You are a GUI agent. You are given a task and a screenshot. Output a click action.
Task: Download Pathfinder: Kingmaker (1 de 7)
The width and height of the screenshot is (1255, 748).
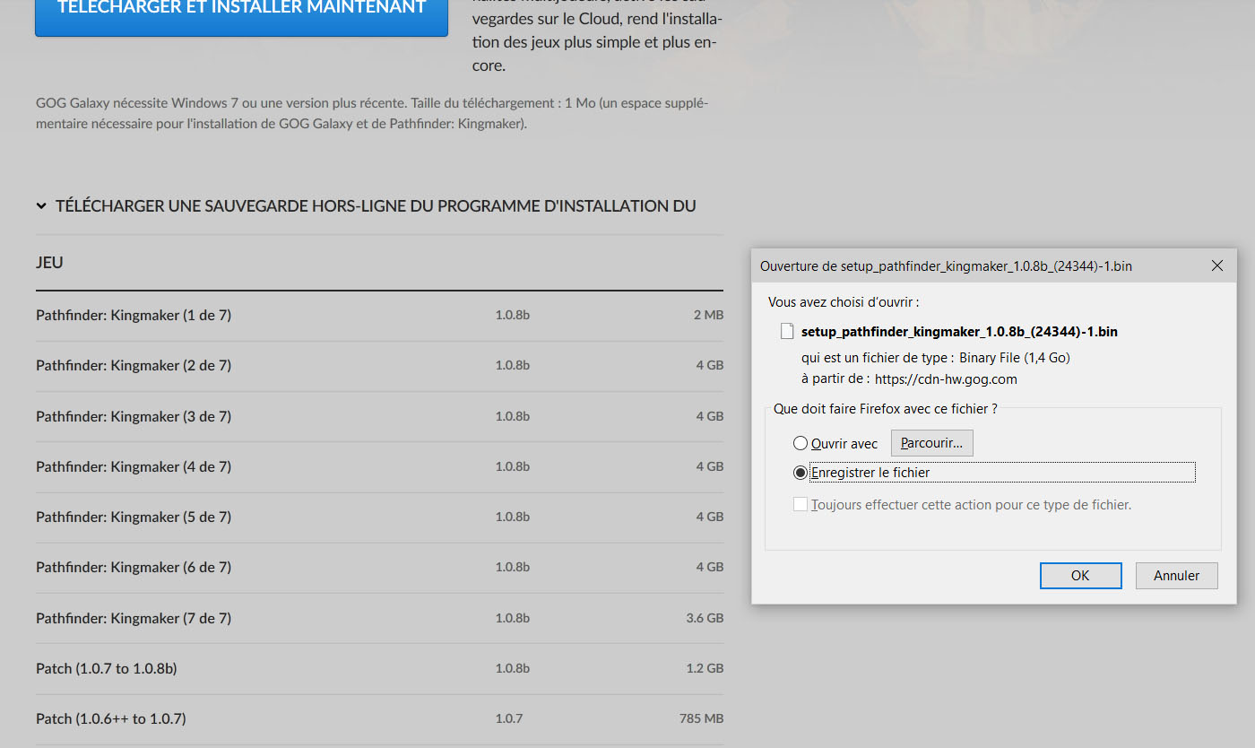[x=134, y=316]
